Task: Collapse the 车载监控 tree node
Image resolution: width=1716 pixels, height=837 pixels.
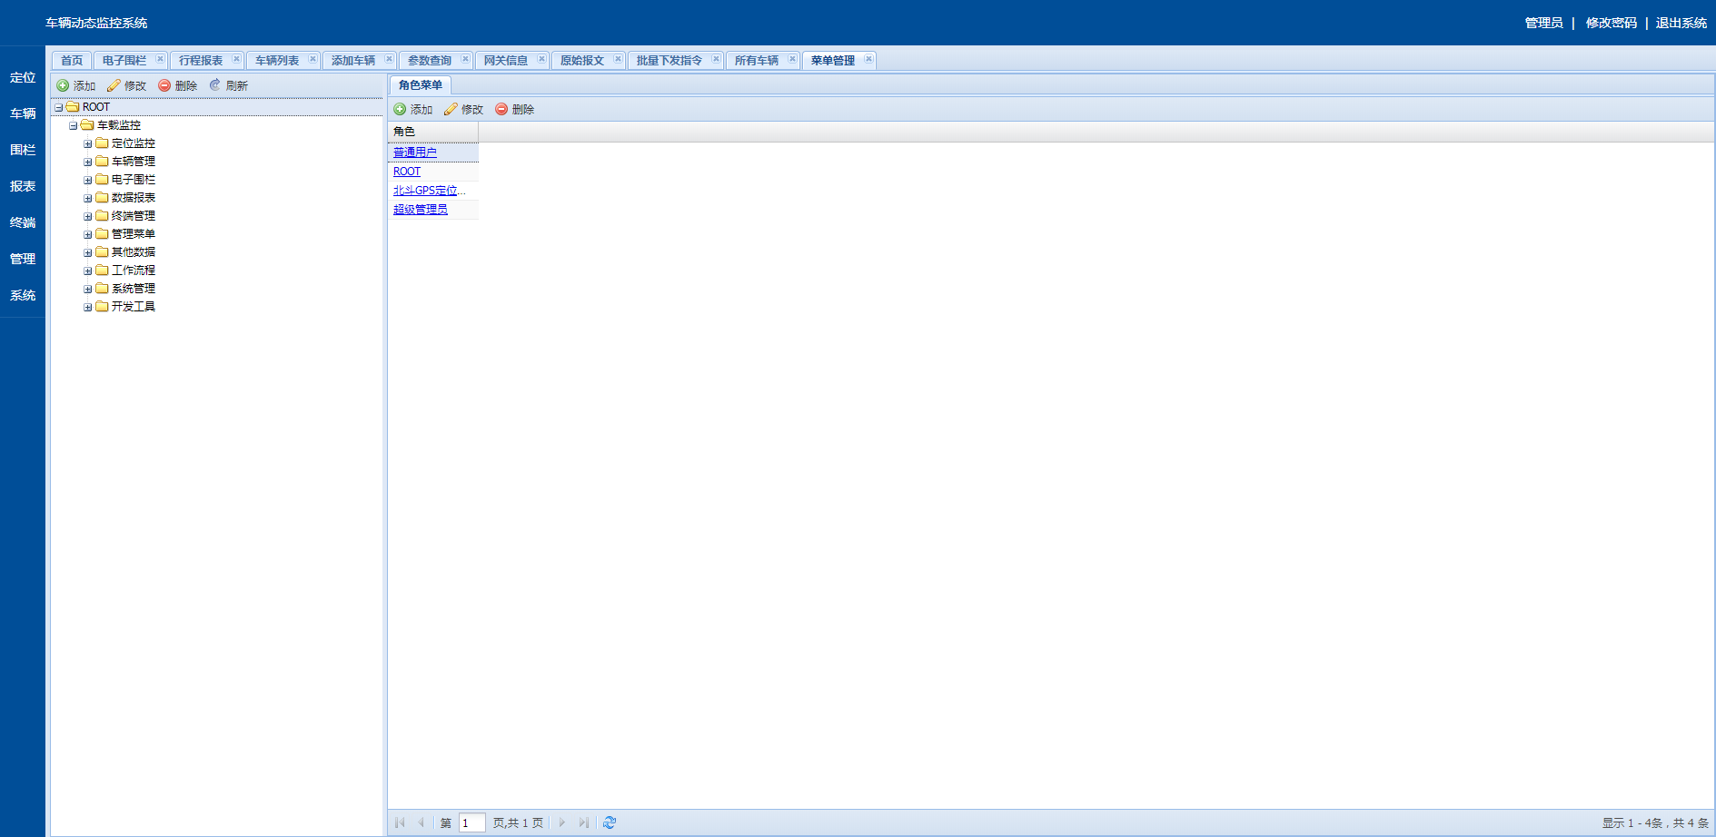Action: point(74,125)
